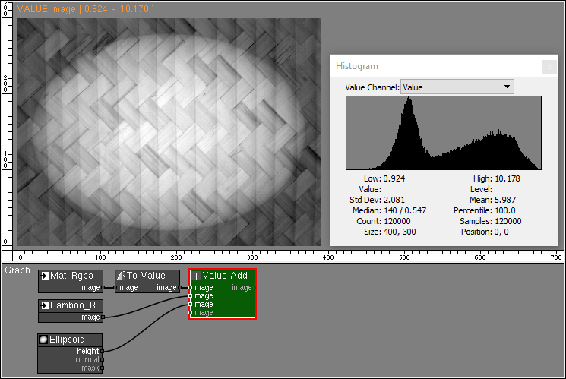The image size is (566, 379).
Task: Click the plus icon on Value Add node
Action: (x=196, y=276)
